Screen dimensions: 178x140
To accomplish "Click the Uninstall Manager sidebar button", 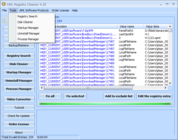I will pyautogui.click(x=19, y=81).
